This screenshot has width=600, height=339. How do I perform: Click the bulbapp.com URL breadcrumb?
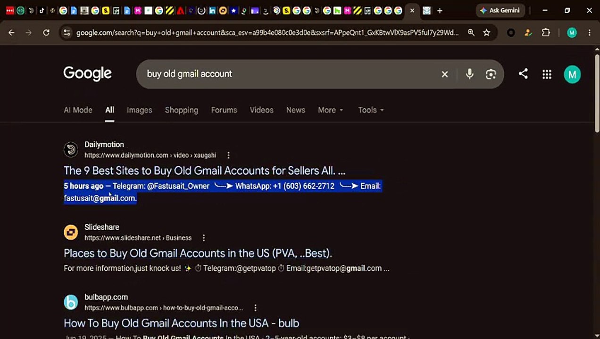tap(164, 308)
